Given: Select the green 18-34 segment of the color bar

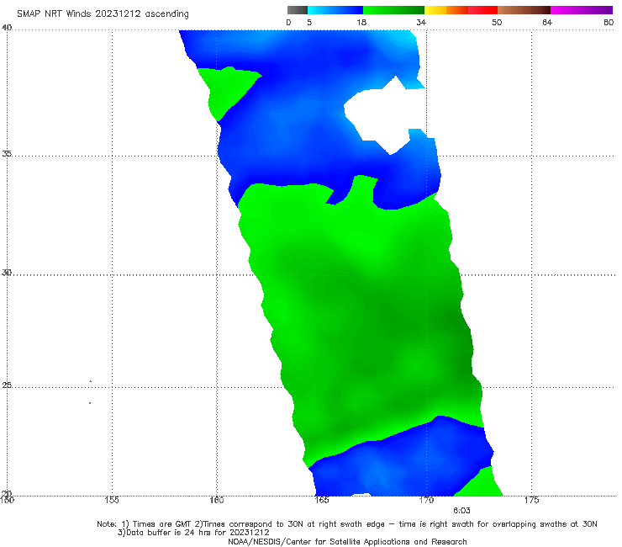Looking at the screenshot, I should [x=393, y=10].
